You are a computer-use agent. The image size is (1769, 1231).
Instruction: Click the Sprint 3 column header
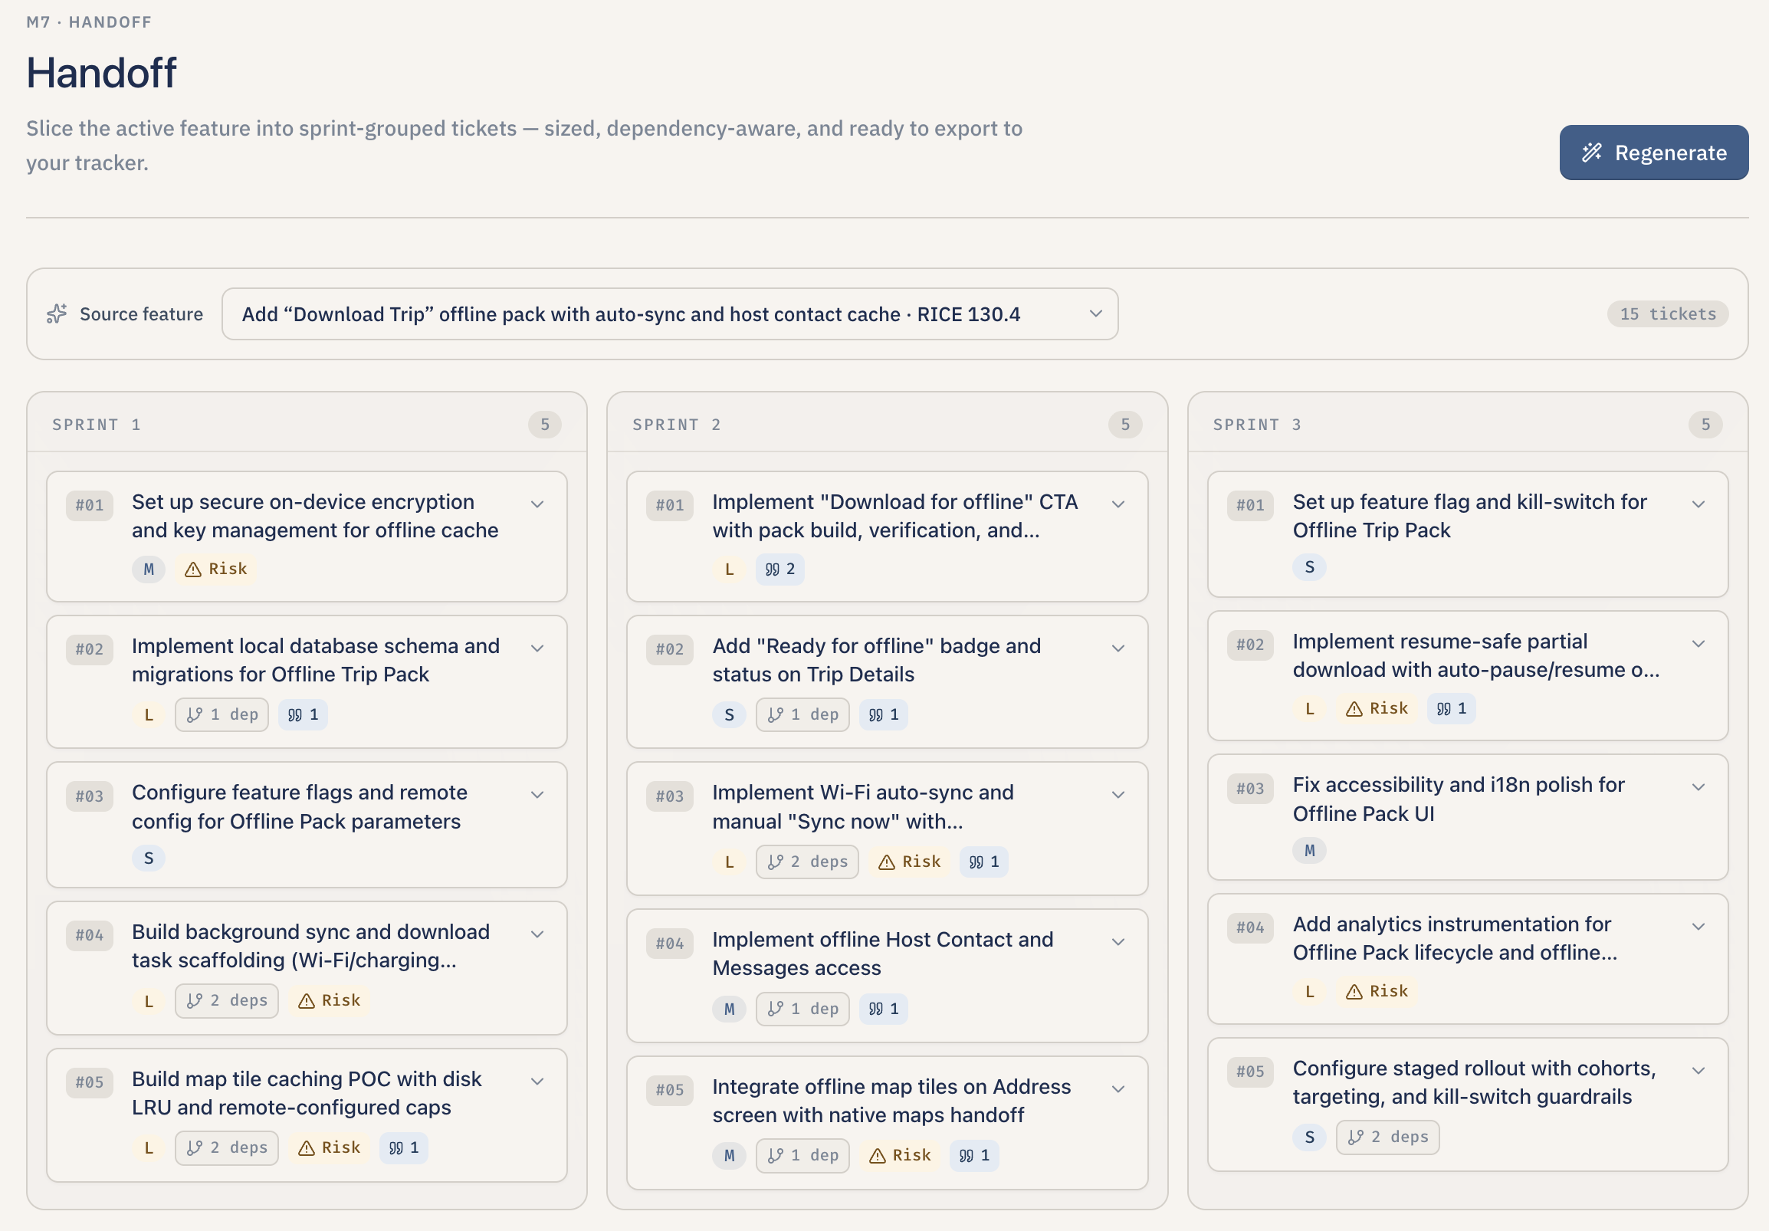point(1257,425)
